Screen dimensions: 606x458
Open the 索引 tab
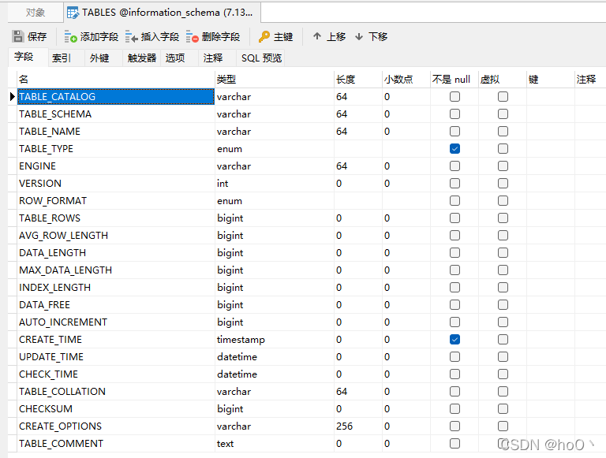coord(65,58)
